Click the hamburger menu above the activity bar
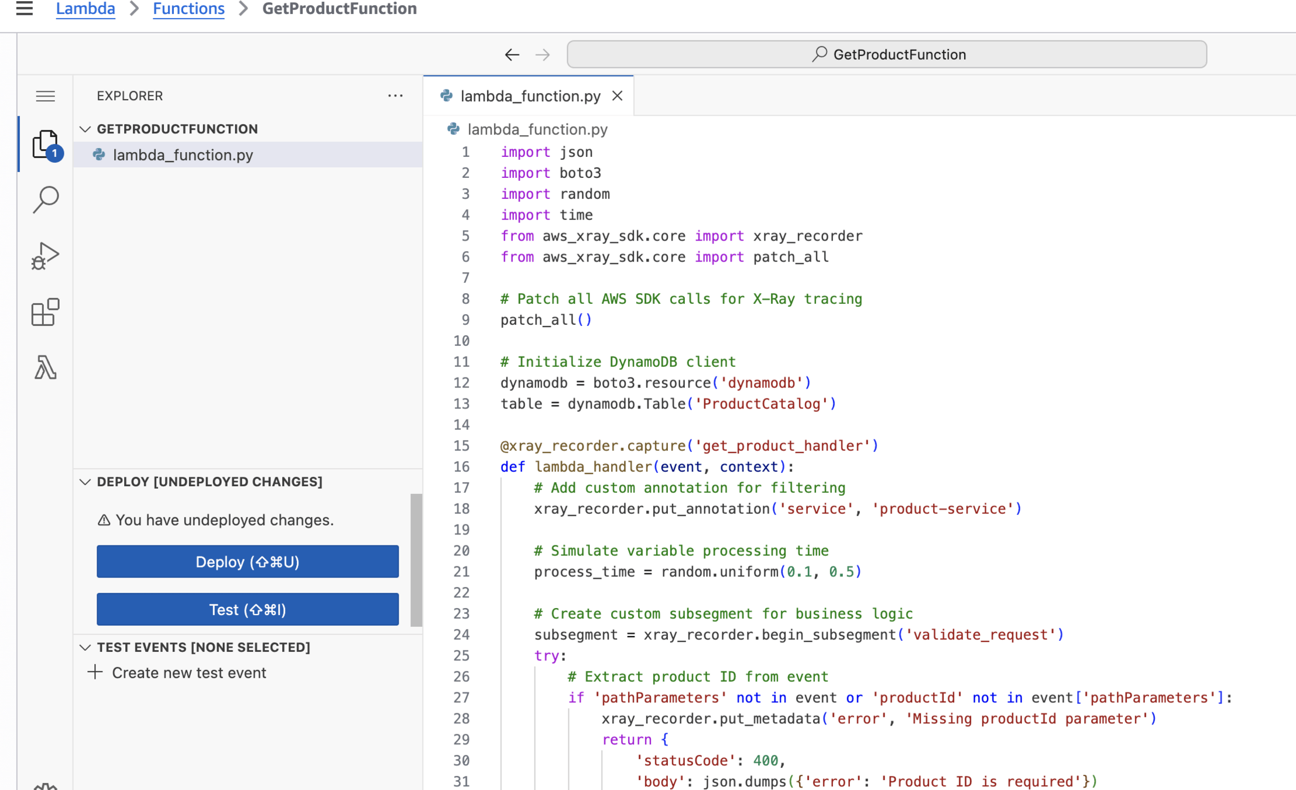 pyautogui.click(x=45, y=96)
